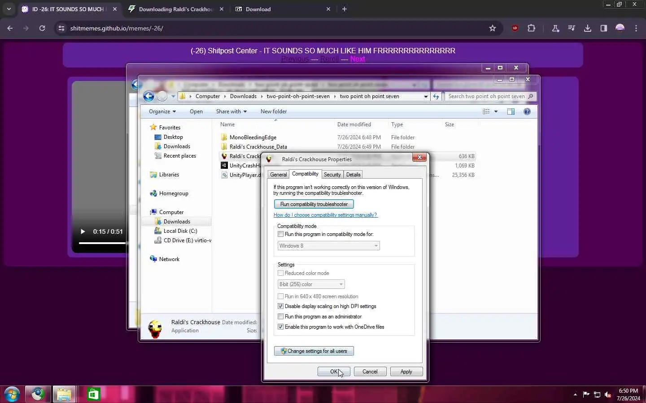Switch to the Download browser tab
This screenshot has width=646, height=403.
point(283,9)
